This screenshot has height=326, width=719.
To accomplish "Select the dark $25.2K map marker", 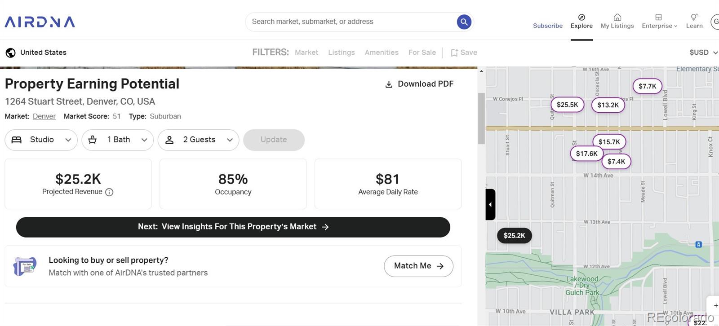I will tap(514, 236).
